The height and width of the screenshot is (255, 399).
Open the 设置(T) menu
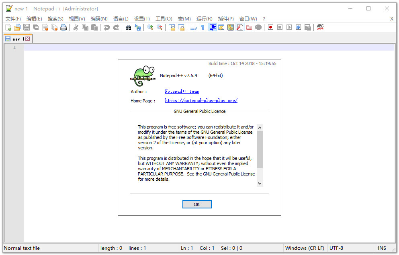(142, 19)
